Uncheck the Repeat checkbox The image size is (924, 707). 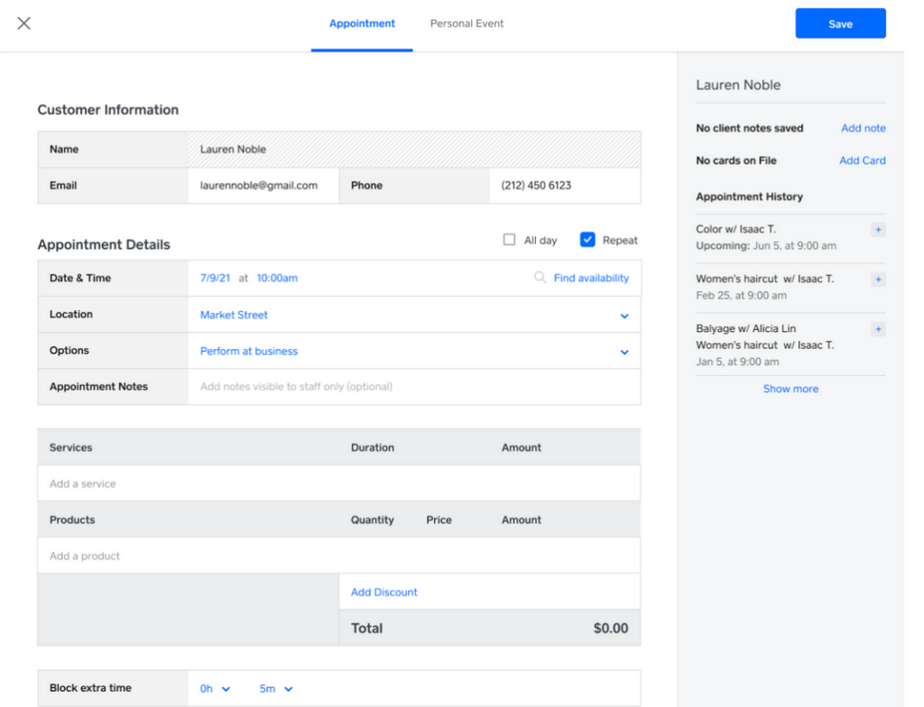(587, 240)
